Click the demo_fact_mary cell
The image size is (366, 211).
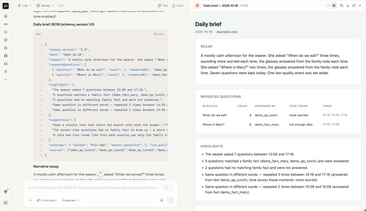[267, 124]
